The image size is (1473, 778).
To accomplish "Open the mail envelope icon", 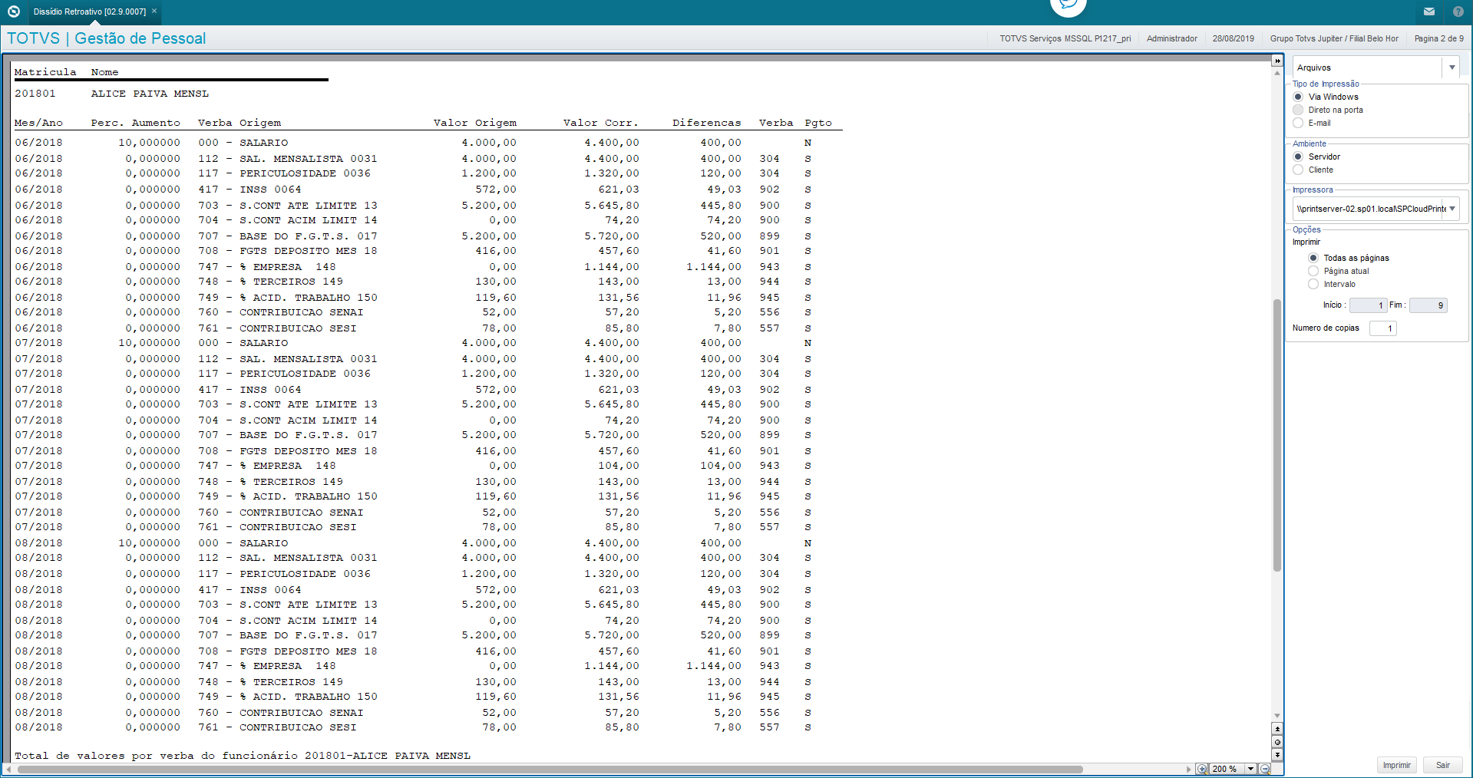I will coord(1429,12).
